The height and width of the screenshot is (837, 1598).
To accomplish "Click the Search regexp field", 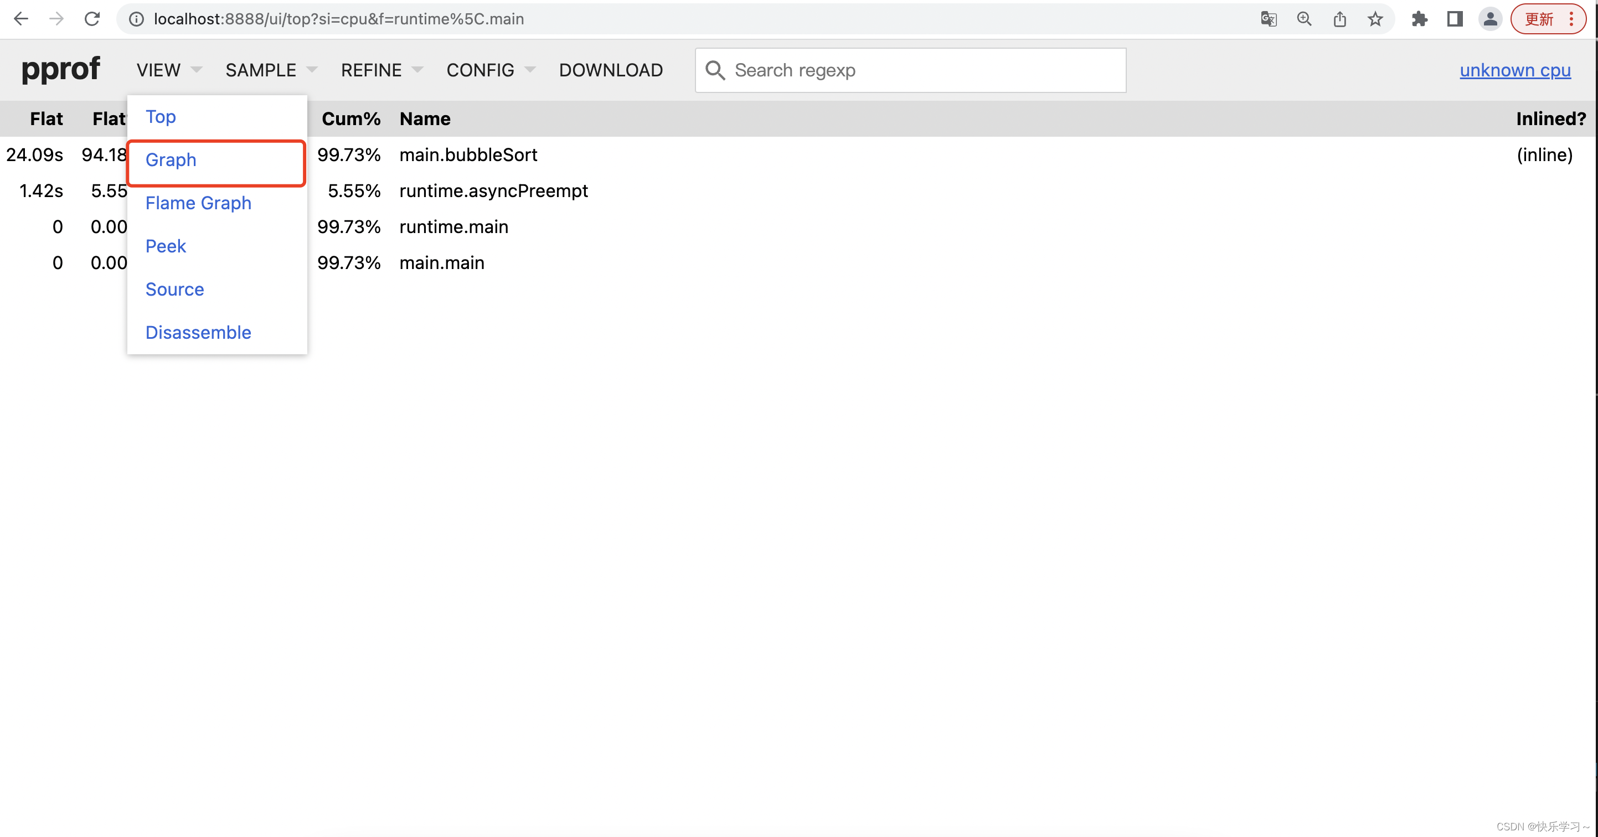I will [924, 70].
